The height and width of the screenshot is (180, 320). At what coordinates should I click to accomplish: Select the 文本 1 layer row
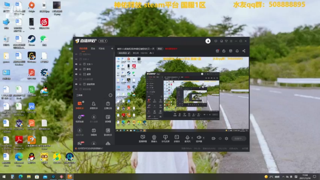[94, 64]
